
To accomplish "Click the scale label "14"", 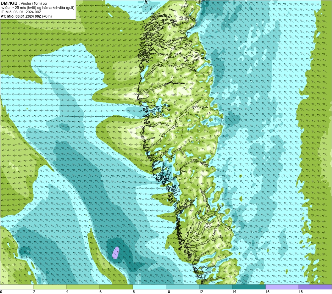I will pyautogui.click(x=234, y=292).
